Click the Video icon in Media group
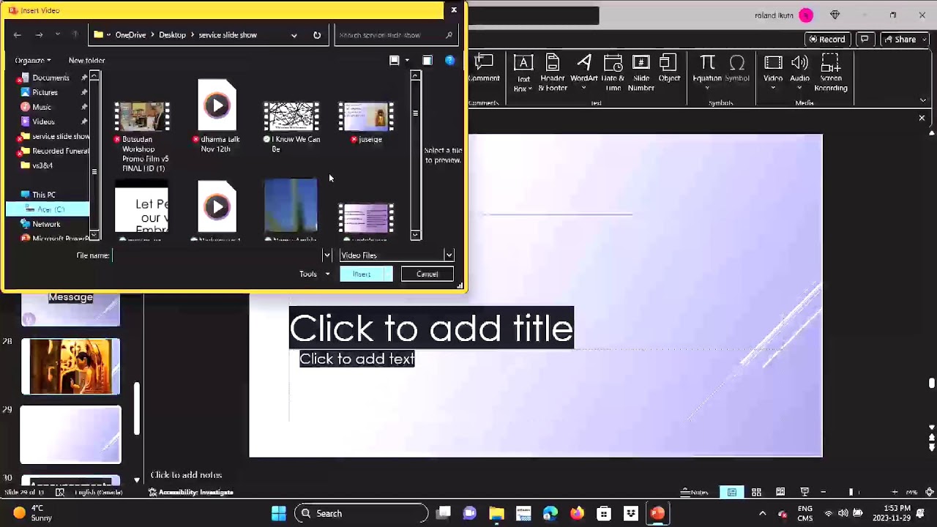Image resolution: width=937 pixels, height=527 pixels. pyautogui.click(x=773, y=63)
